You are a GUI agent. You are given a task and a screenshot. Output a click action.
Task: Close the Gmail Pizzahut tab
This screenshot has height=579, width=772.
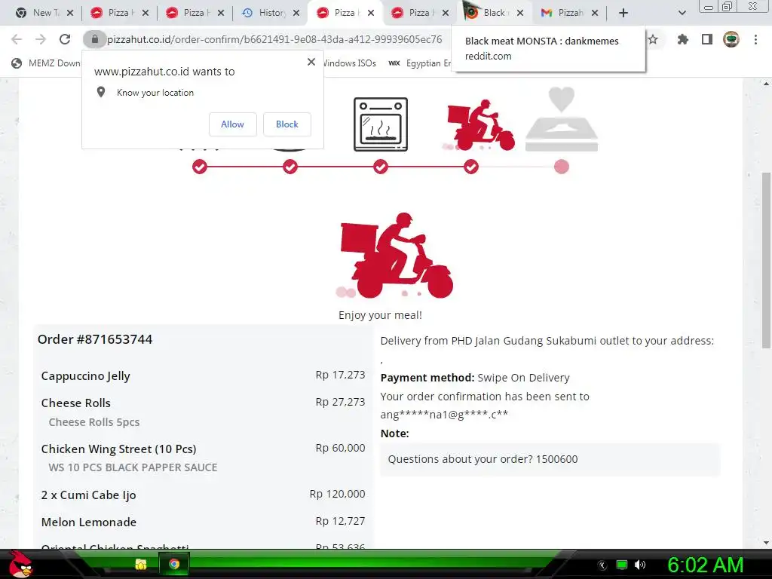(595, 14)
